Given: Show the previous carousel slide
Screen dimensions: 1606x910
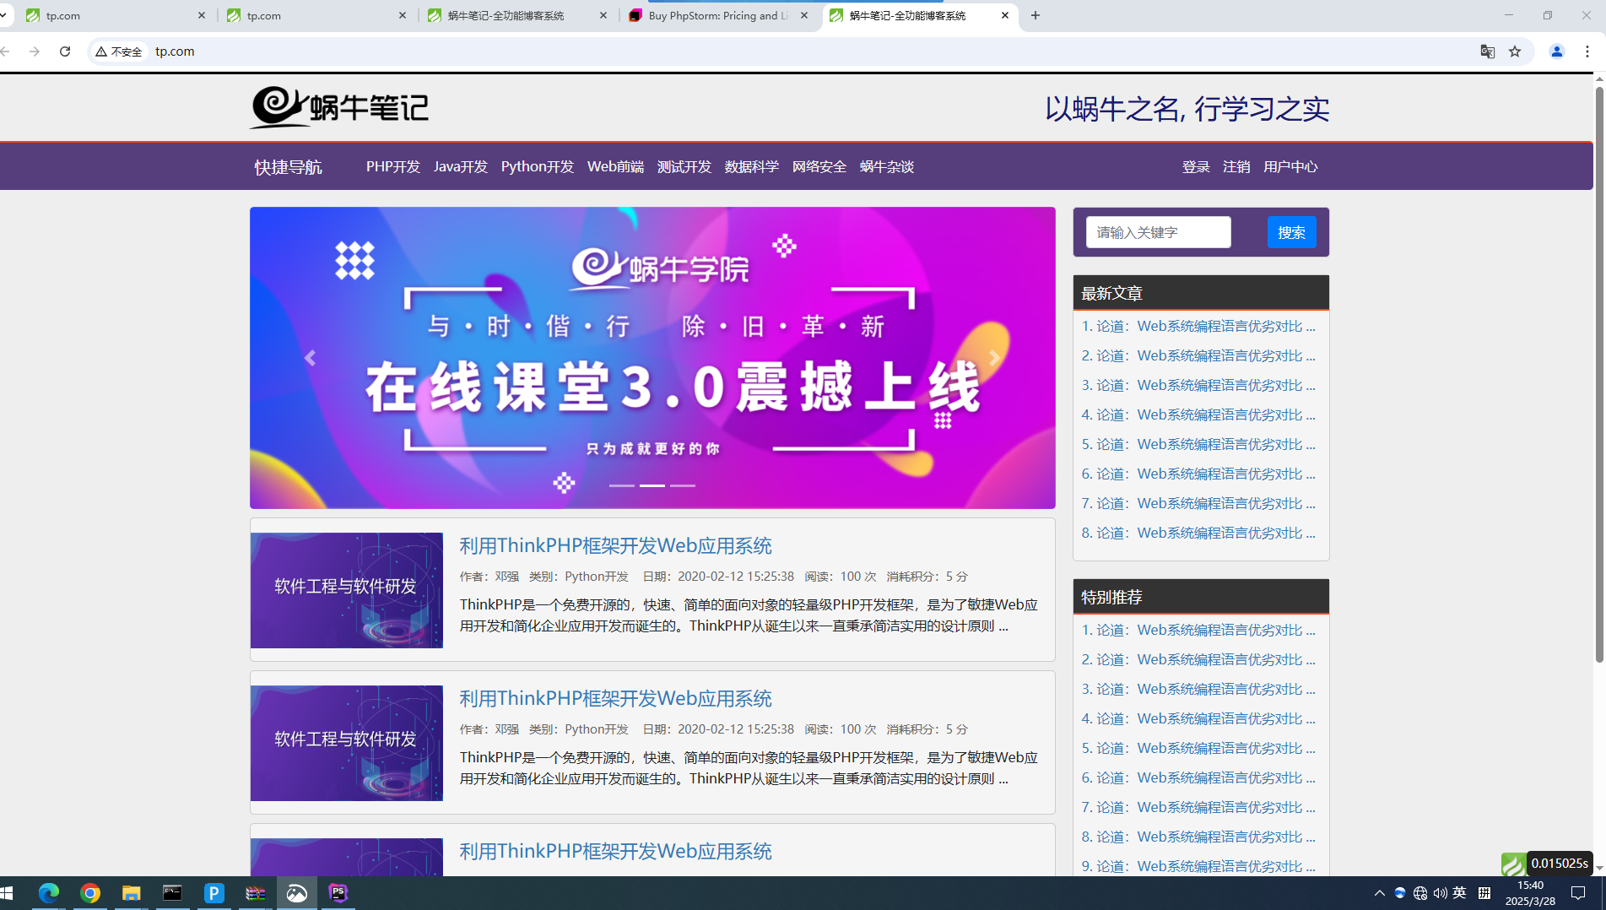Looking at the screenshot, I should [x=310, y=358].
